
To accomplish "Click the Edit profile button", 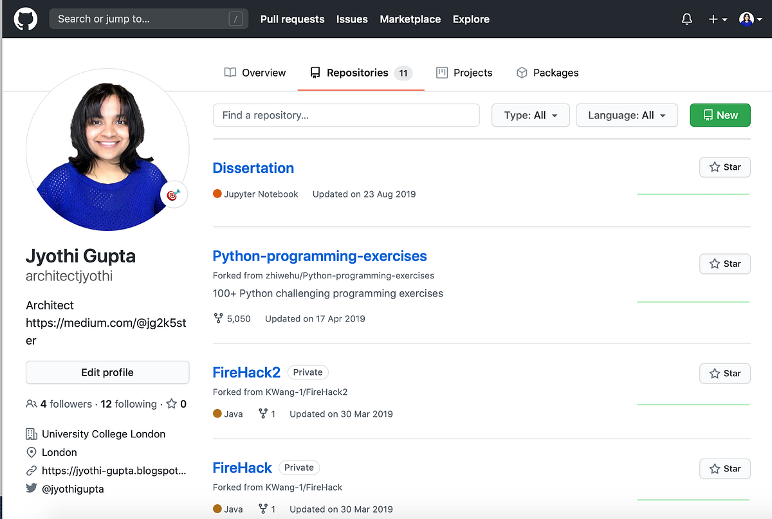I will [x=107, y=372].
